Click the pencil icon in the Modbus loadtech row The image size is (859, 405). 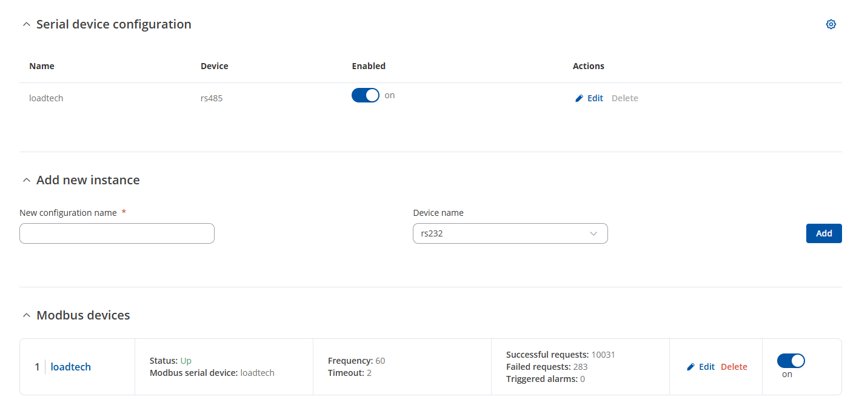pos(690,367)
